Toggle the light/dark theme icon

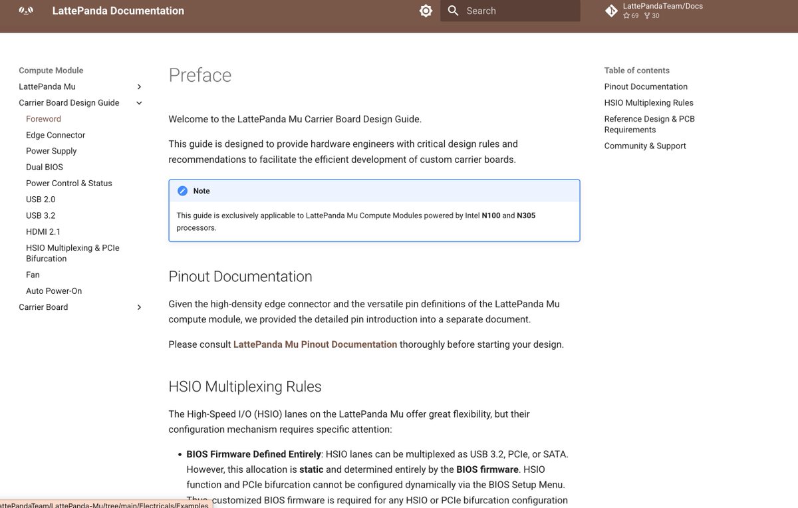point(426,11)
